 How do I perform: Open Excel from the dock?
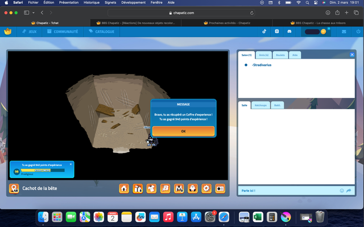pyautogui.click(x=258, y=217)
